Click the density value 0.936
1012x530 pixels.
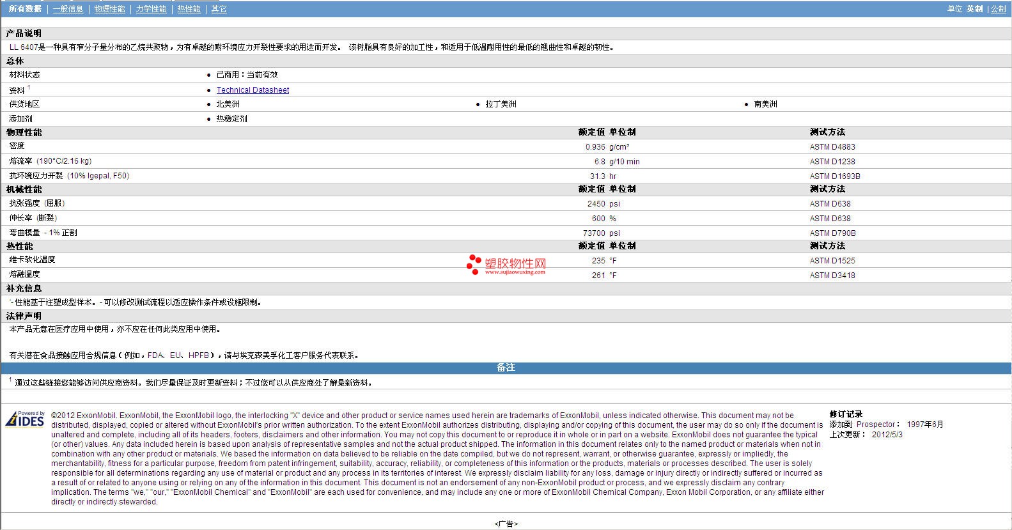[x=595, y=147]
